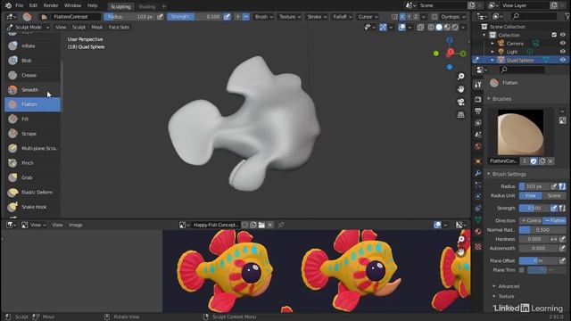
Task: Select the Fill sculpt brush
Action: coord(32,119)
